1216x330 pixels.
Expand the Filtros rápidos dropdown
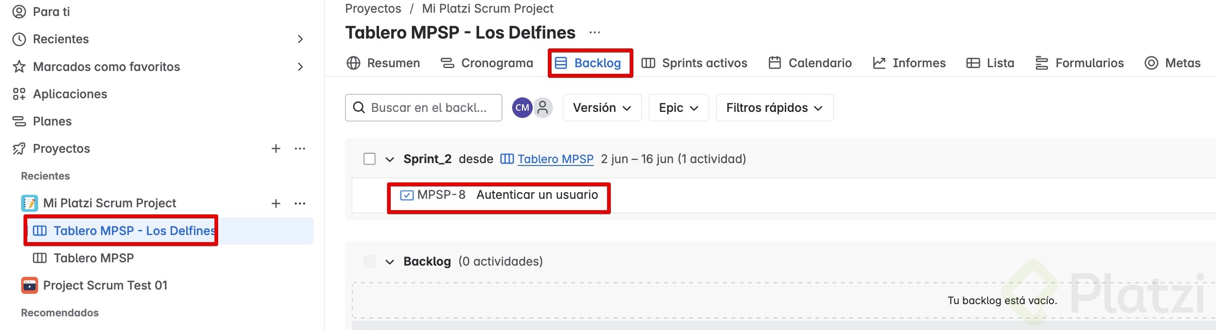coord(774,108)
